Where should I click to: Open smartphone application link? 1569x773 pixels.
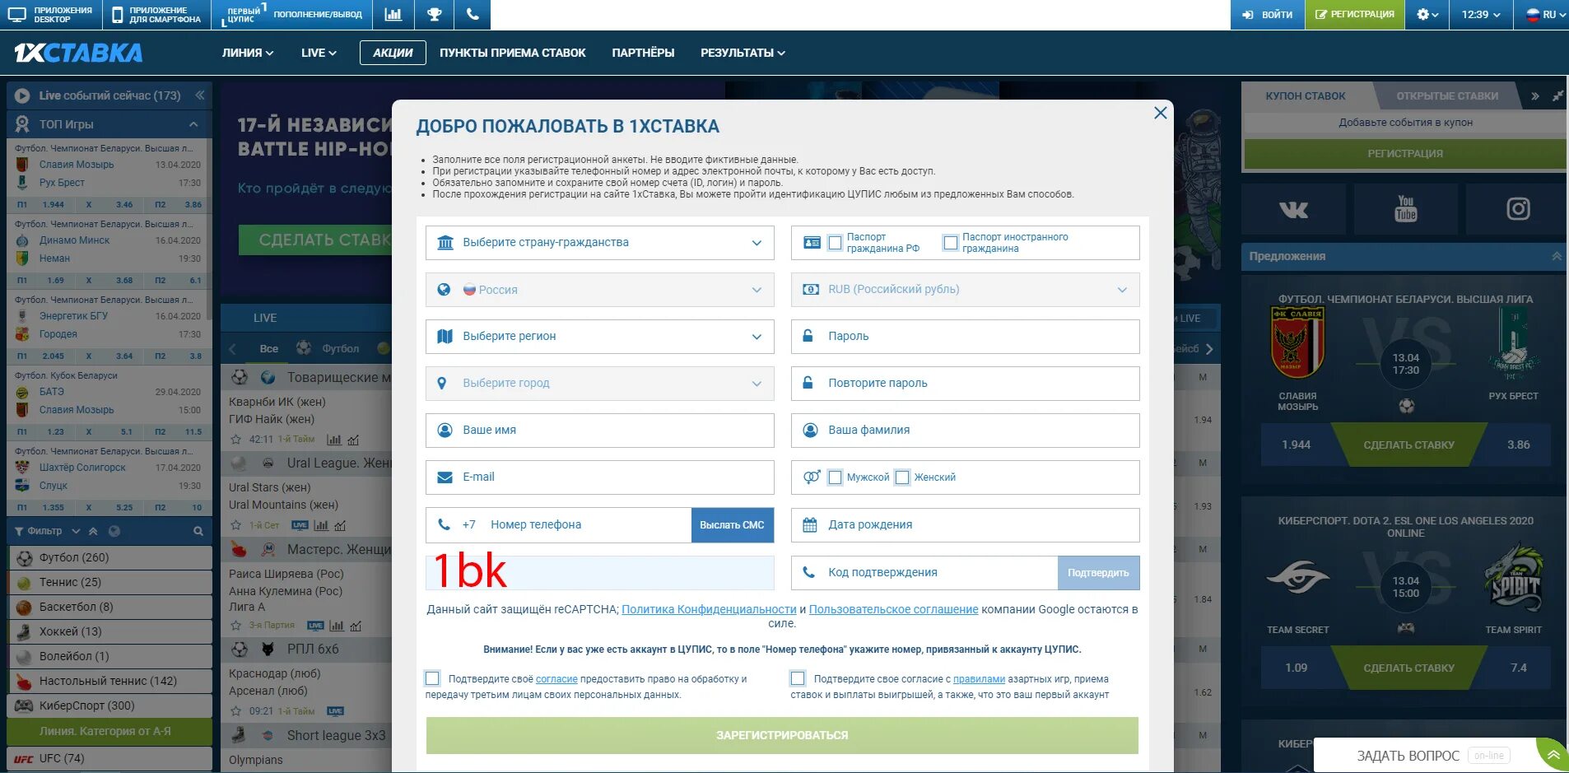156,15
